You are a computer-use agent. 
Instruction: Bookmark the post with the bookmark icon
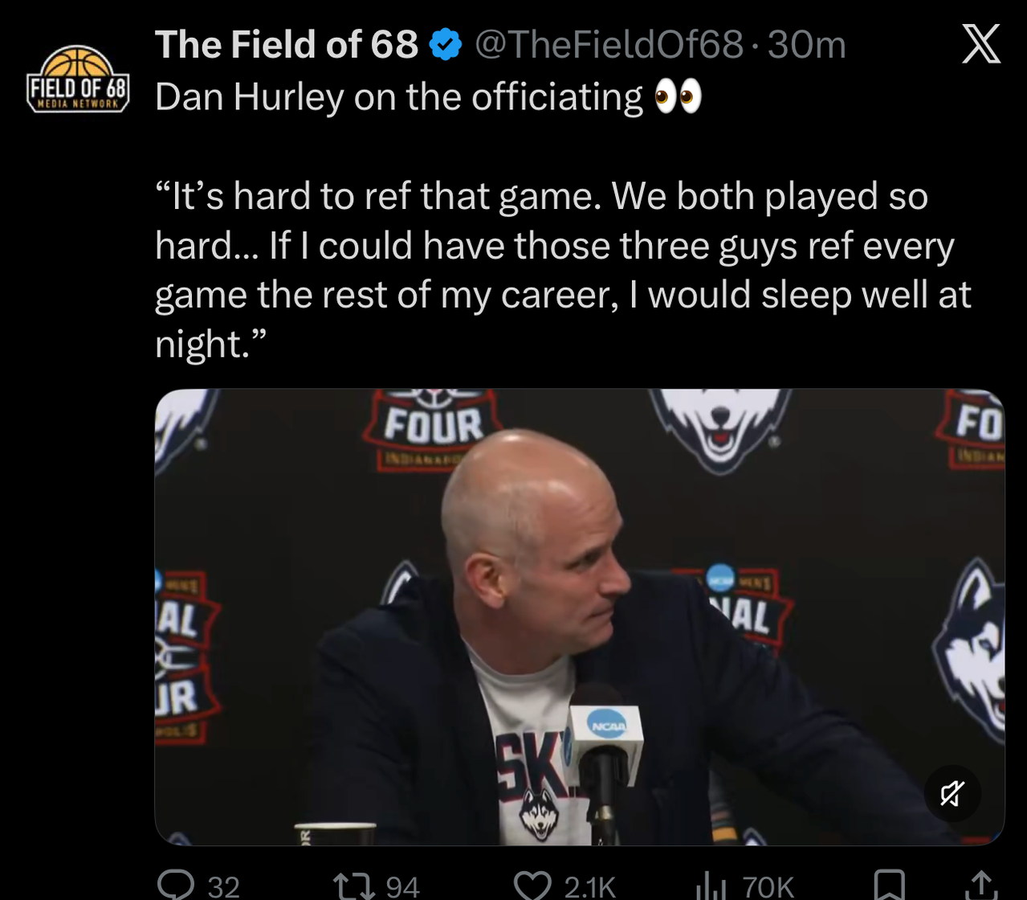(x=889, y=885)
